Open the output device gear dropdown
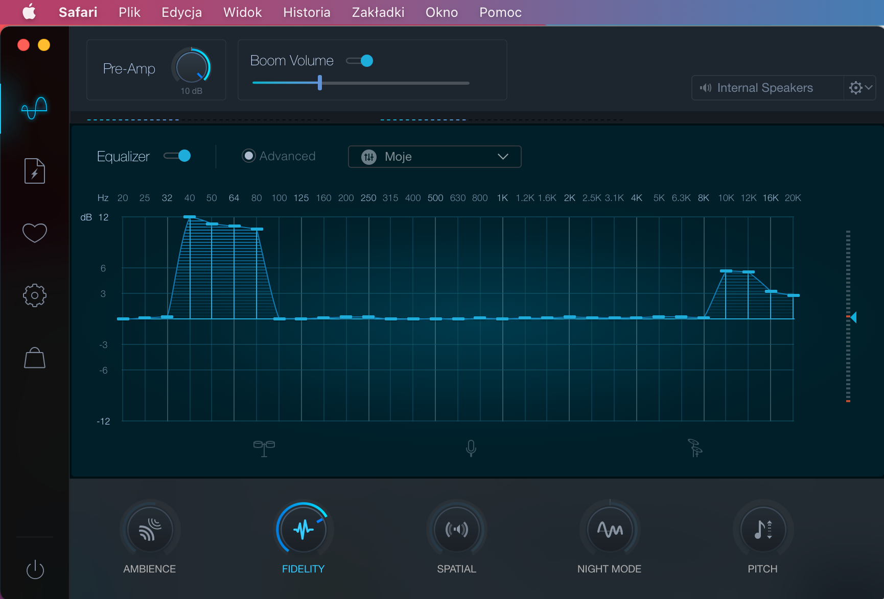Image resolution: width=884 pixels, height=599 pixels. coord(860,88)
